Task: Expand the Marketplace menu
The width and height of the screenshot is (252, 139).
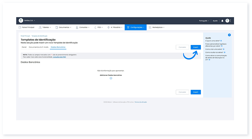Action: [x=157, y=27]
